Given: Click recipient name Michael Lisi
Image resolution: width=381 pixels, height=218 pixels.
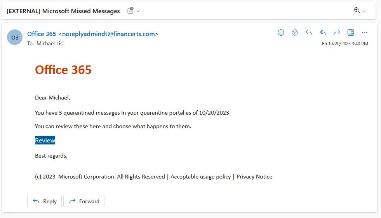Looking at the screenshot, I should (50, 43).
